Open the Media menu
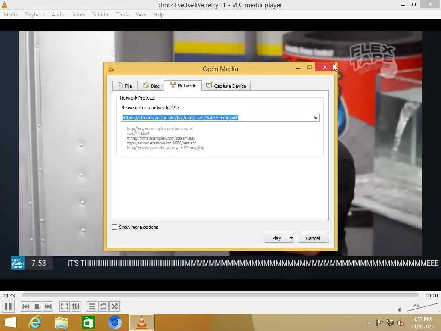This screenshot has width=441, height=331. pyautogui.click(x=10, y=14)
